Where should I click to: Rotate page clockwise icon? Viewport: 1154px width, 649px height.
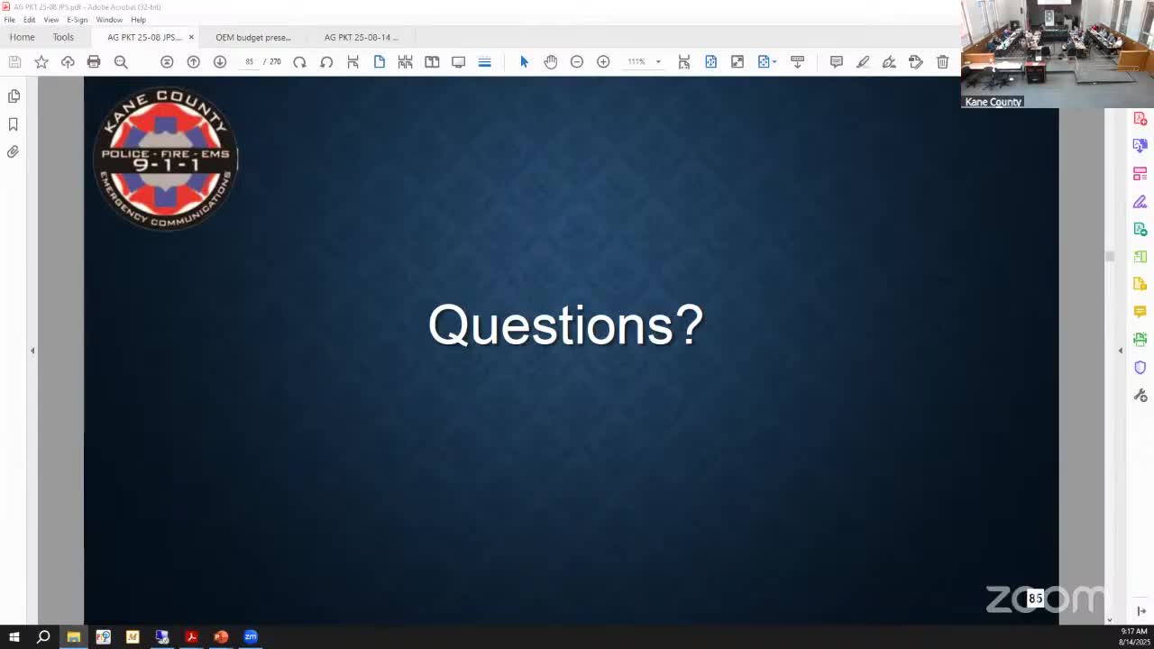[300, 61]
